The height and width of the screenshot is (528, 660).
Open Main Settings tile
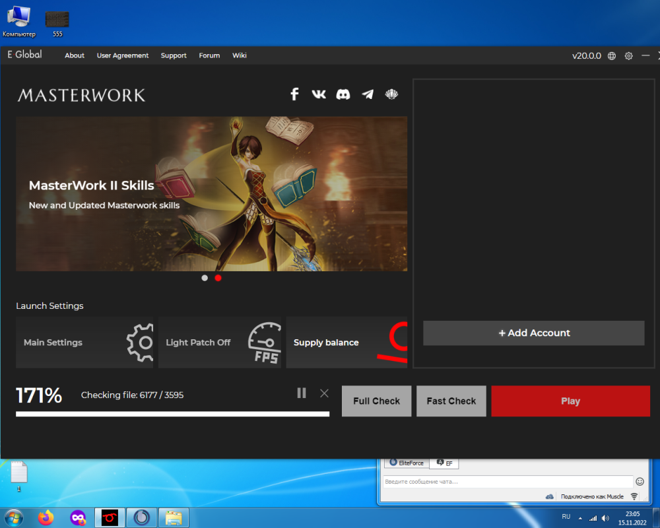pos(84,343)
